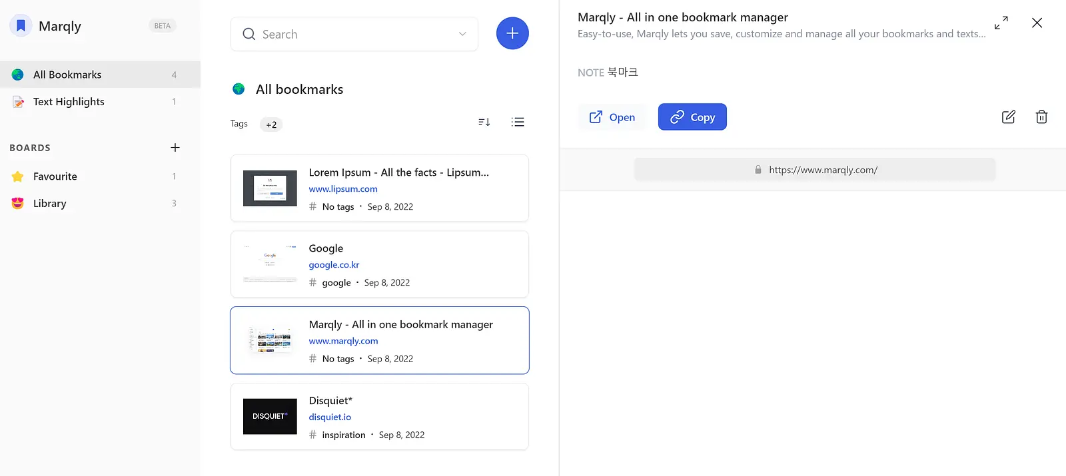Switch to list view layout icon
Image resolution: width=1066 pixels, height=476 pixels.
pos(518,122)
